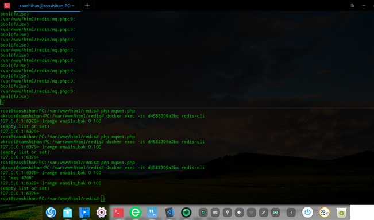The width and height of the screenshot is (374, 220).
Task: Click the USB device tray icon
Action: click(x=228, y=213)
